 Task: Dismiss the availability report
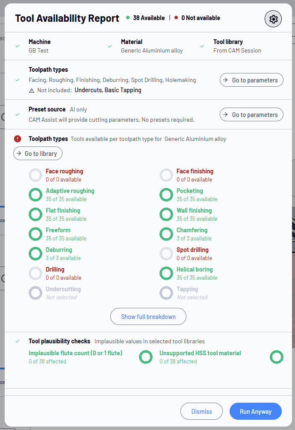pyautogui.click(x=201, y=411)
